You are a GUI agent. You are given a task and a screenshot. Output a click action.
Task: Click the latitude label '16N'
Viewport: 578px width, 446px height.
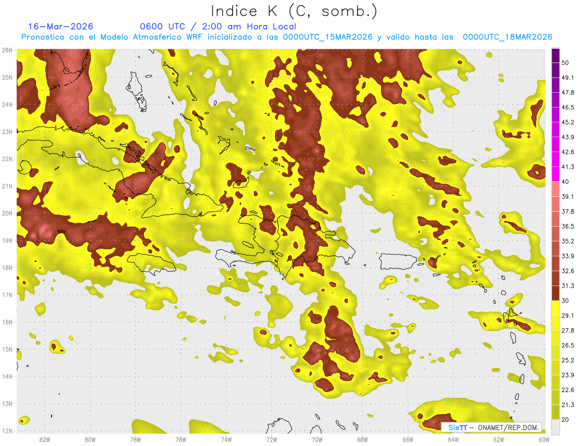(x=7, y=322)
